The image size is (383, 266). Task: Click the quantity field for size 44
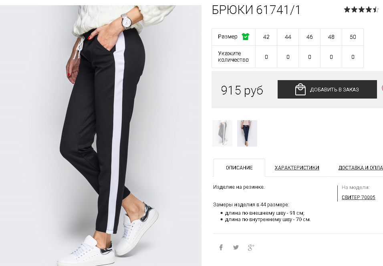click(288, 56)
